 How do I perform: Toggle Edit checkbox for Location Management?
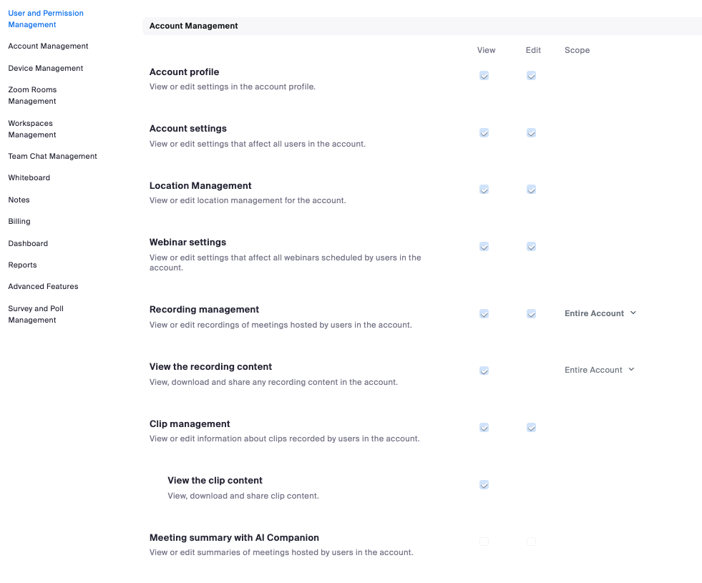click(531, 190)
